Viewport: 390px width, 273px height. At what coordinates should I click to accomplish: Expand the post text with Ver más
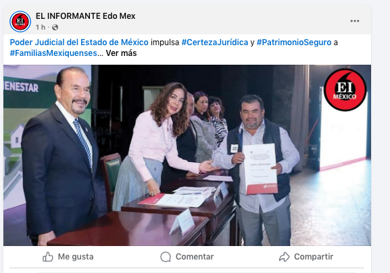point(121,53)
